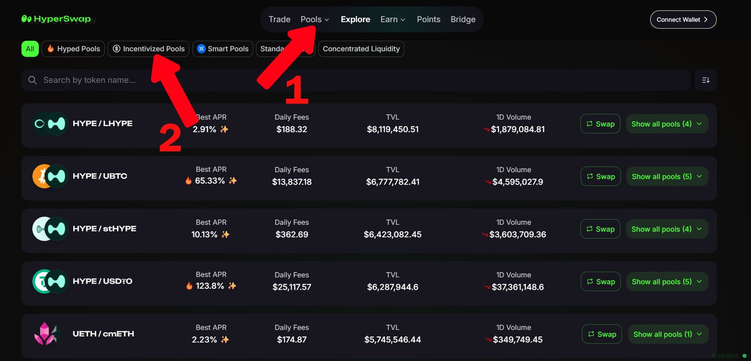Click the HYPE/UBTC token pair icon
Image resolution: width=751 pixels, height=361 pixels.
click(x=49, y=176)
